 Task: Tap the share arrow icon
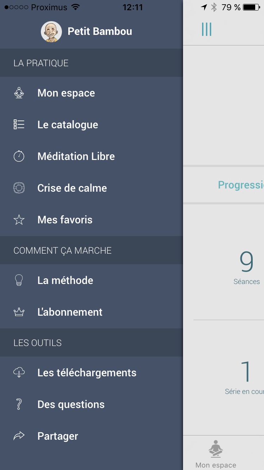(19, 436)
